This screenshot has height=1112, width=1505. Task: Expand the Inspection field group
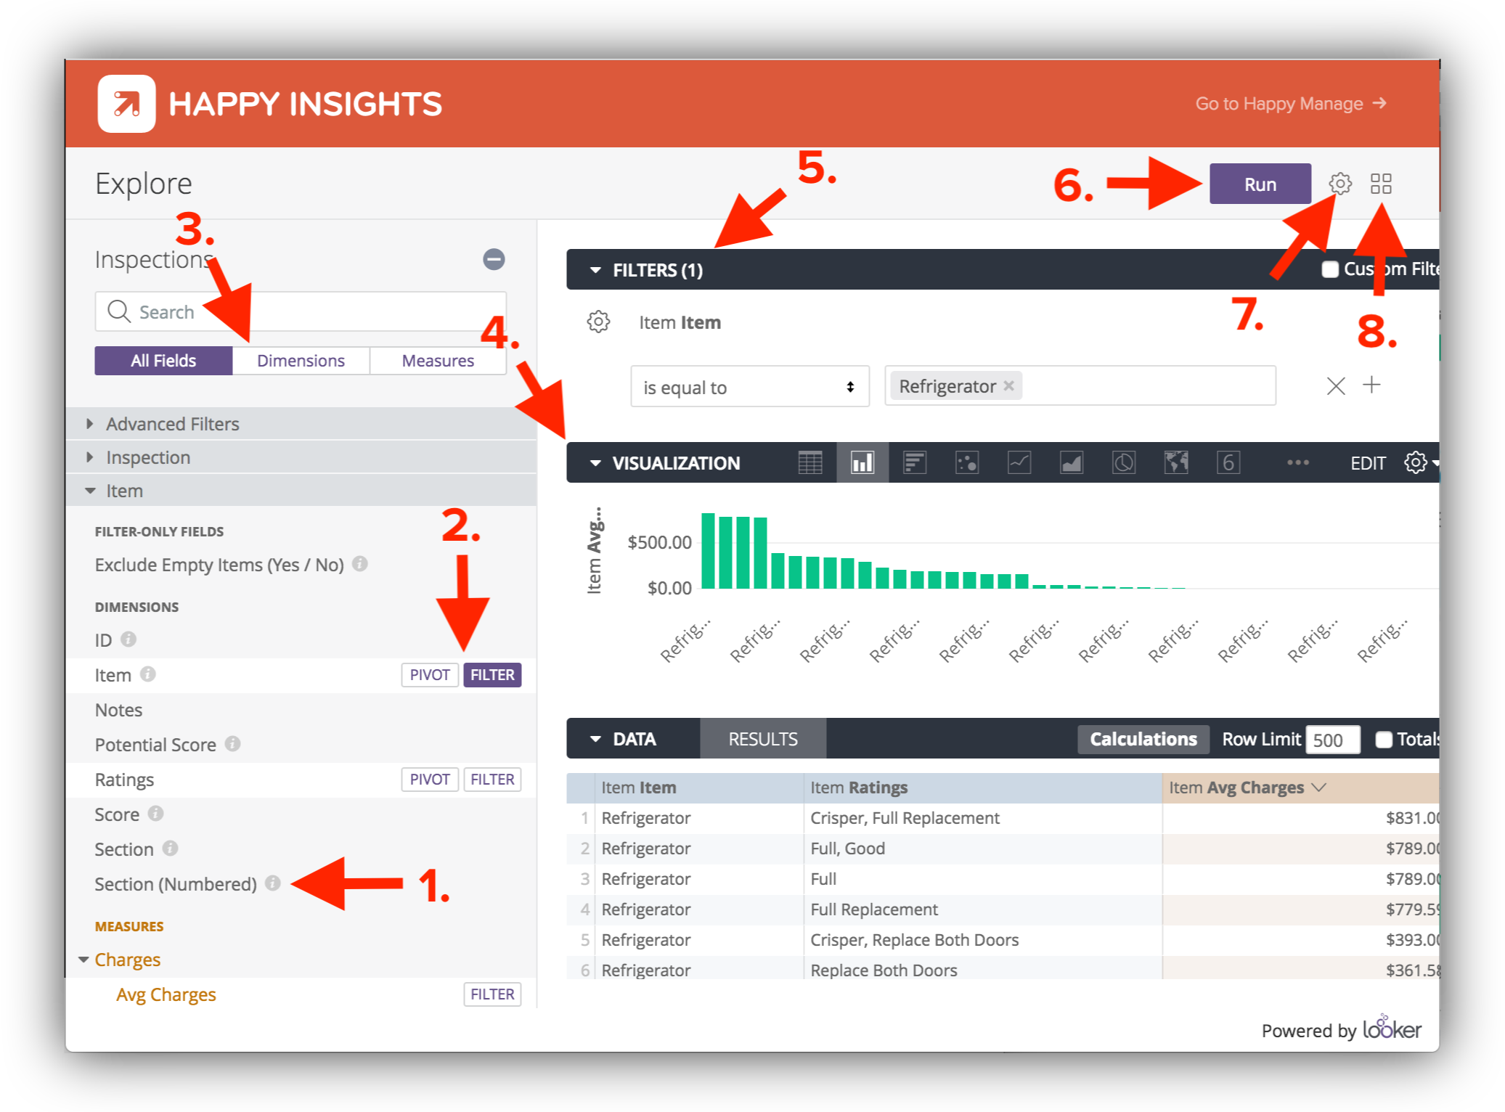pos(301,457)
